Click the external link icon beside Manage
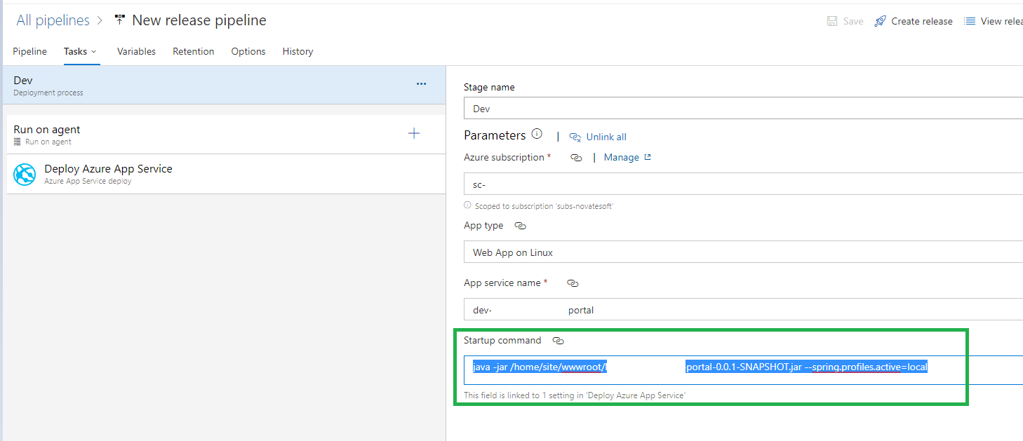This screenshot has width=1023, height=441. point(648,157)
